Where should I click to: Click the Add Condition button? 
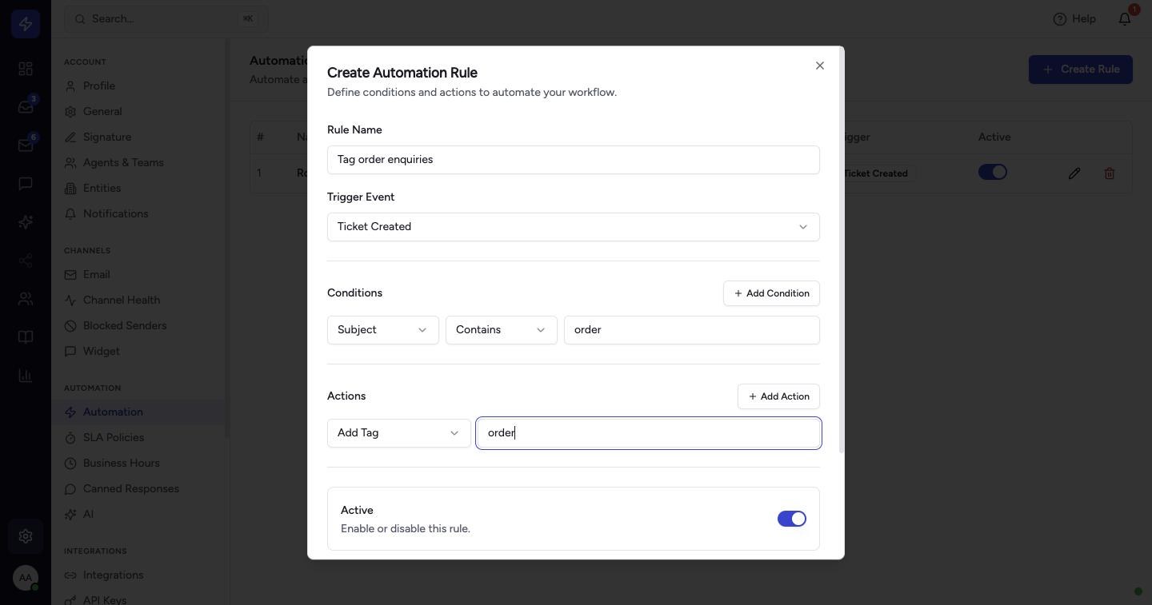tap(771, 293)
